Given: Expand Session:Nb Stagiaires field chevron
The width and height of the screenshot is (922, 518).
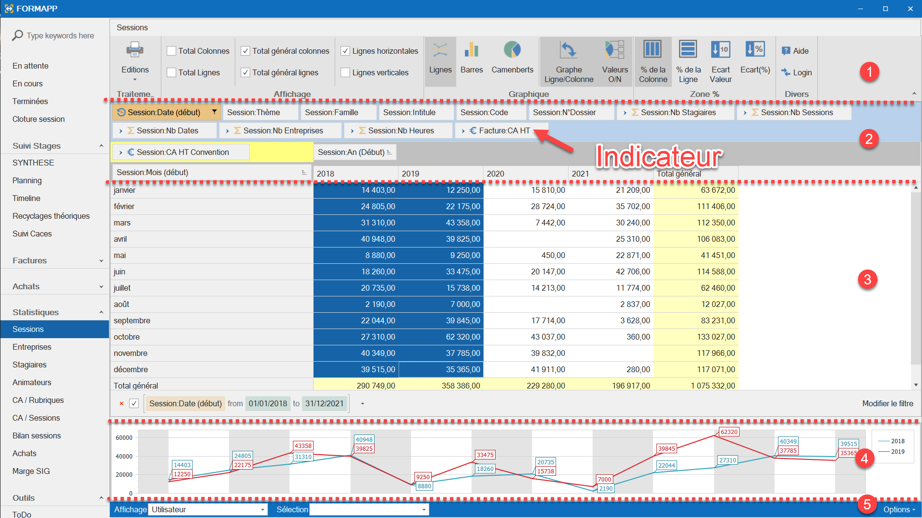Looking at the screenshot, I should point(625,112).
